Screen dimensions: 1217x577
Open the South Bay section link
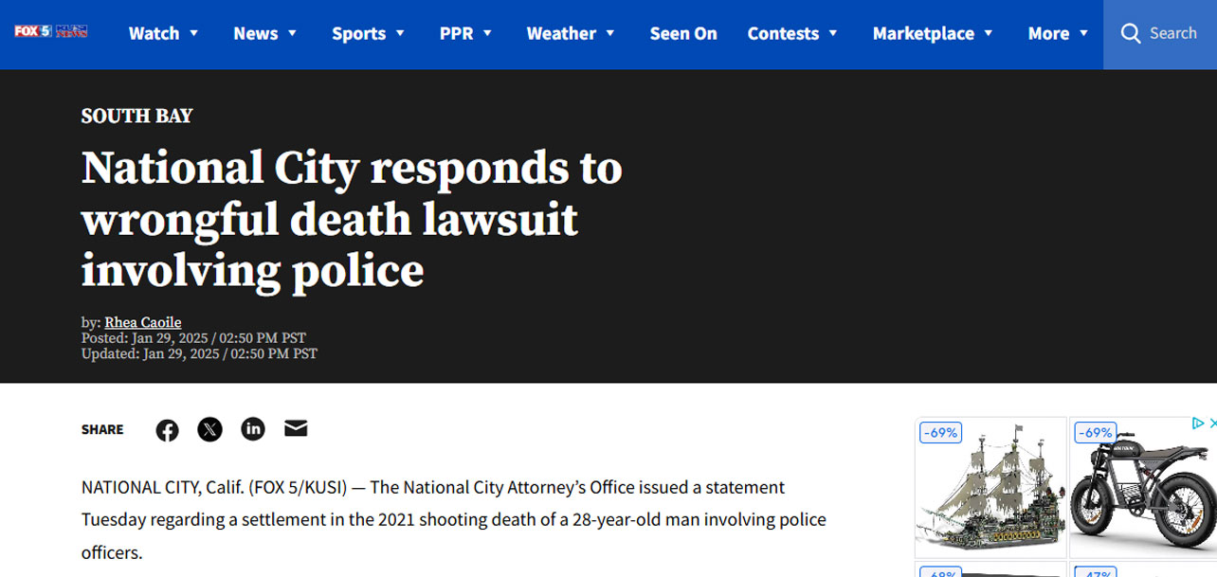point(136,117)
